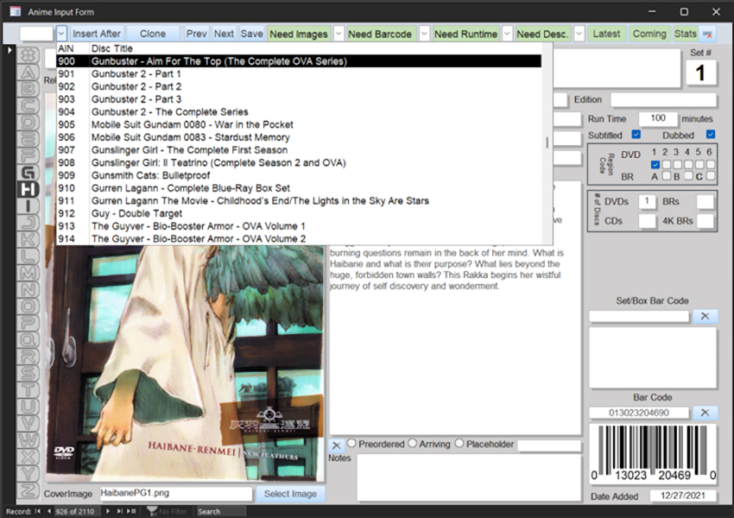Jump to titles starting with letter A
734x518 pixels.
[28, 72]
